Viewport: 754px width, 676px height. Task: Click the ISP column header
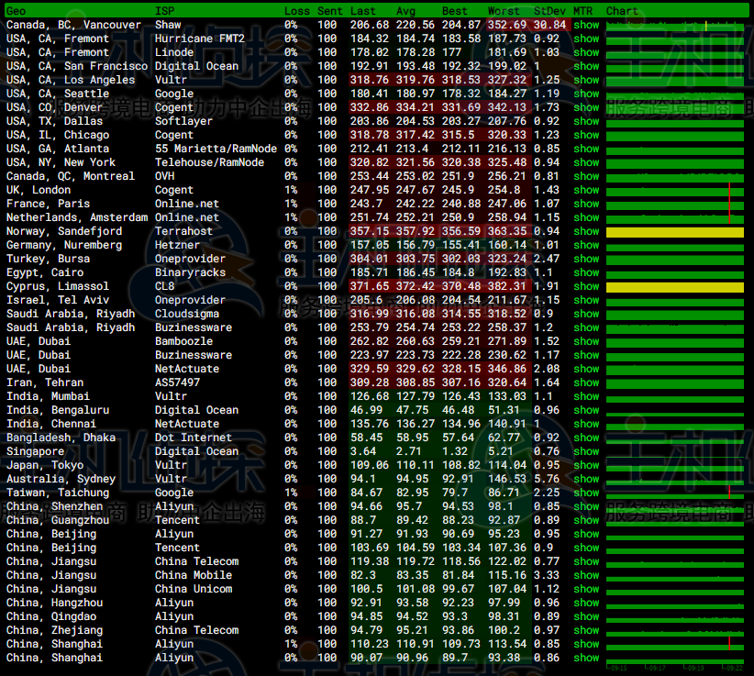[165, 11]
